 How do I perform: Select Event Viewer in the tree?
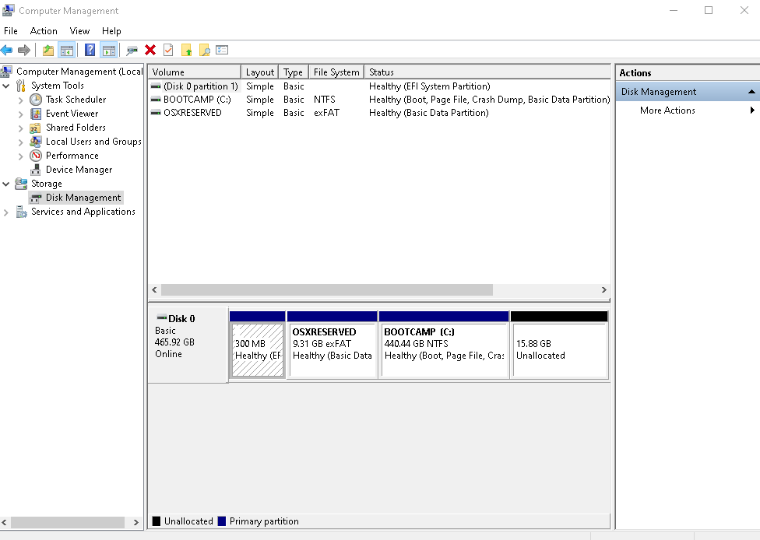click(72, 114)
